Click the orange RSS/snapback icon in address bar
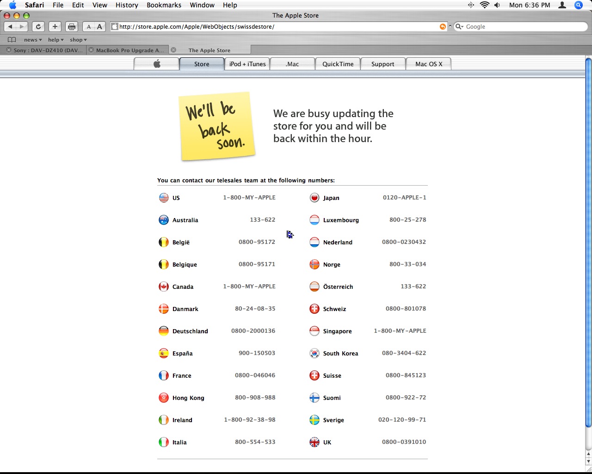Image resolution: width=592 pixels, height=474 pixels. [443, 26]
